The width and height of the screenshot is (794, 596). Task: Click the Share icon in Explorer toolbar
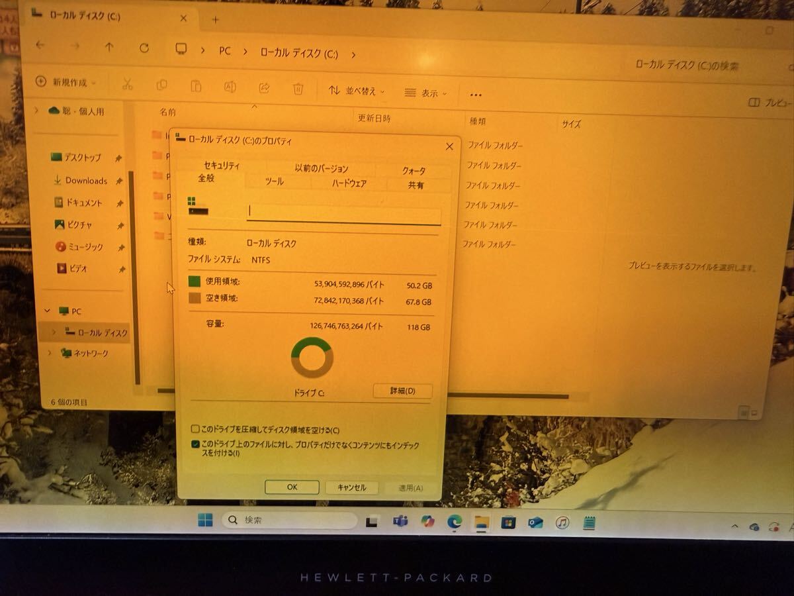pos(264,88)
